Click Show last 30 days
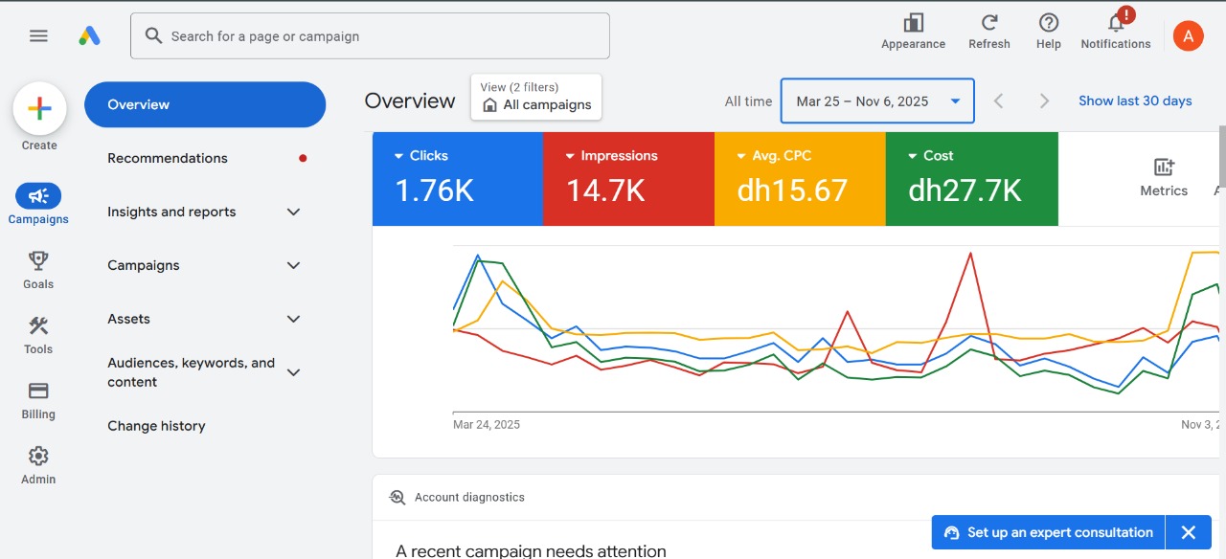This screenshot has width=1226, height=559. click(x=1135, y=101)
